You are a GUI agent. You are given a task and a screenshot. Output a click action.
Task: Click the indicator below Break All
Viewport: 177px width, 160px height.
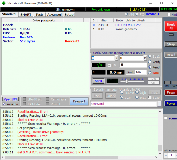point(171,35)
